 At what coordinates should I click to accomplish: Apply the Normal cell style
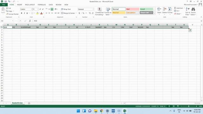click(119, 9)
